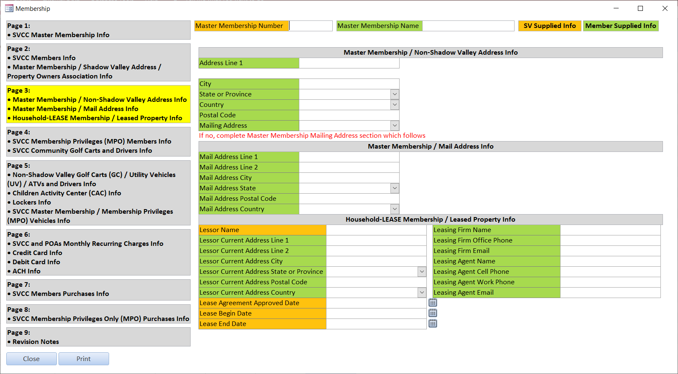Expand the State or Province dropdown
678x374 pixels.
(x=395, y=94)
